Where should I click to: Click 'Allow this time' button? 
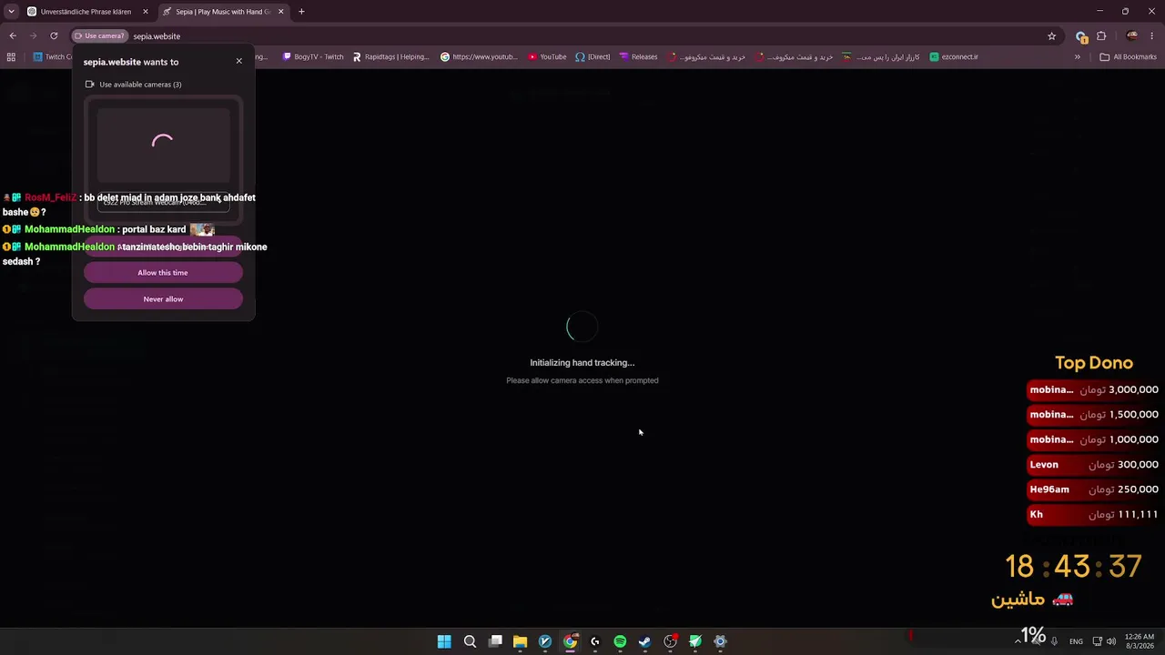(163, 273)
